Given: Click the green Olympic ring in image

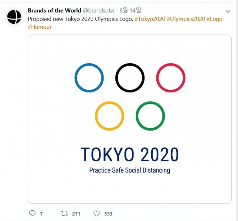Looking at the screenshot, I should click(150, 116).
